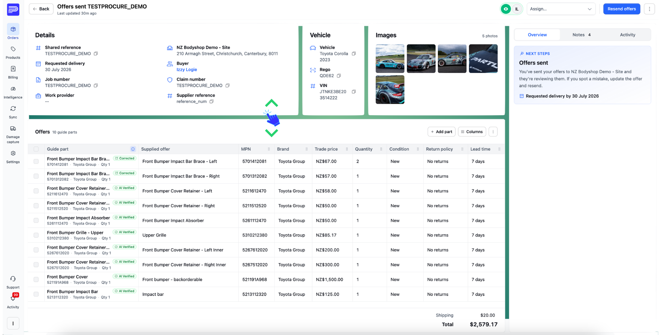The height and width of the screenshot is (335, 659).
Task: Open Activity notifications with 99 badge
Action: (13, 301)
